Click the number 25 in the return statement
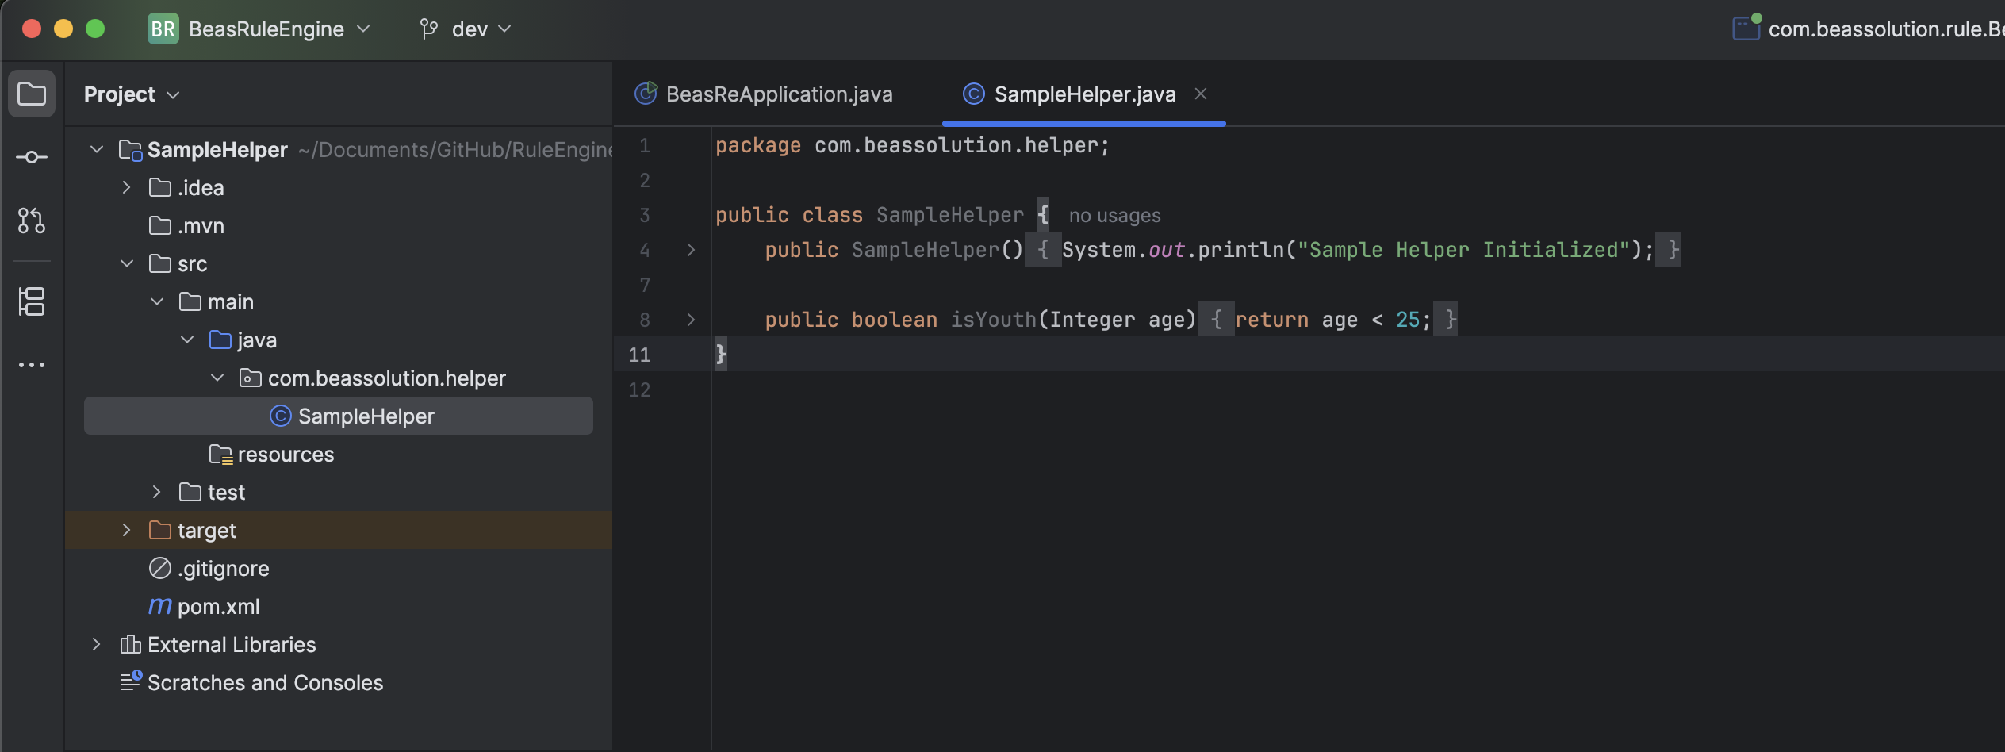 1407,320
